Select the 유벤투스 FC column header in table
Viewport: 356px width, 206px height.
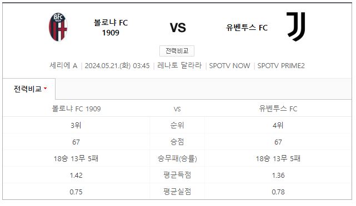pyautogui.click(x=278, y=109)
